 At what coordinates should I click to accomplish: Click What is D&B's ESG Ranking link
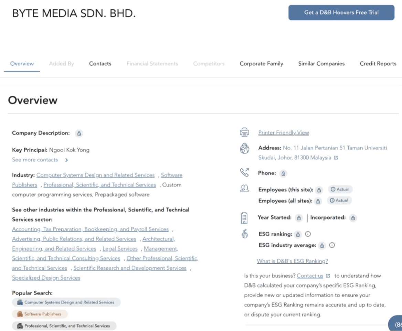(292, 261)
